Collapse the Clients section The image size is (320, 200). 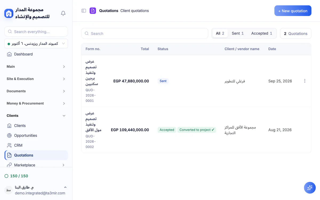tap(36, 116)
